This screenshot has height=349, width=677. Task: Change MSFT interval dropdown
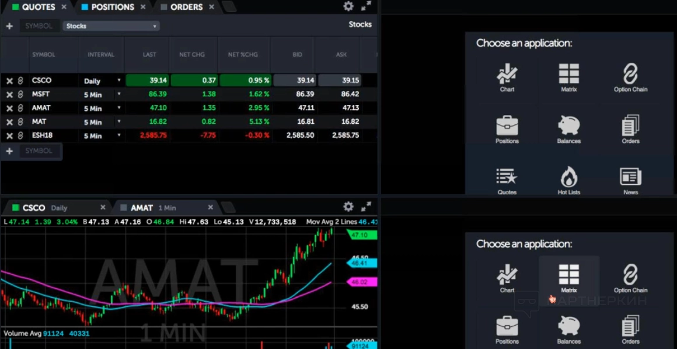(102, 94)
